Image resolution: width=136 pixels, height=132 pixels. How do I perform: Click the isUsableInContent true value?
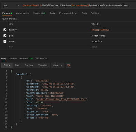click(x=54, y=115)
